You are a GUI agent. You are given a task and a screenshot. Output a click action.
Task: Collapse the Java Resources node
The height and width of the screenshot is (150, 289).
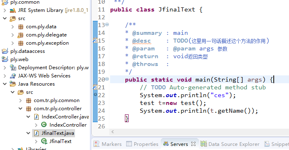click(5, 84)
